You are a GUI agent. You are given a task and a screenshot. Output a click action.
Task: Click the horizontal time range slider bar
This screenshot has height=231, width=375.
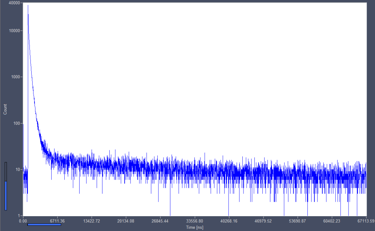click(x=44, y=224)
